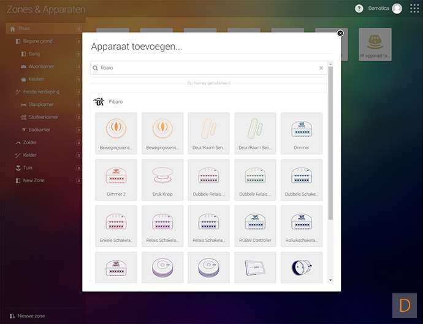Click the Nieuwe zone button

point(27,316)
